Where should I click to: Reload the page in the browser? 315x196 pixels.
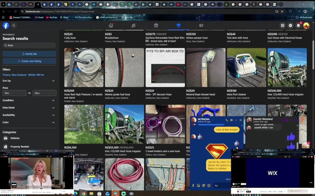pyautogui.click(x=15, y=11)
